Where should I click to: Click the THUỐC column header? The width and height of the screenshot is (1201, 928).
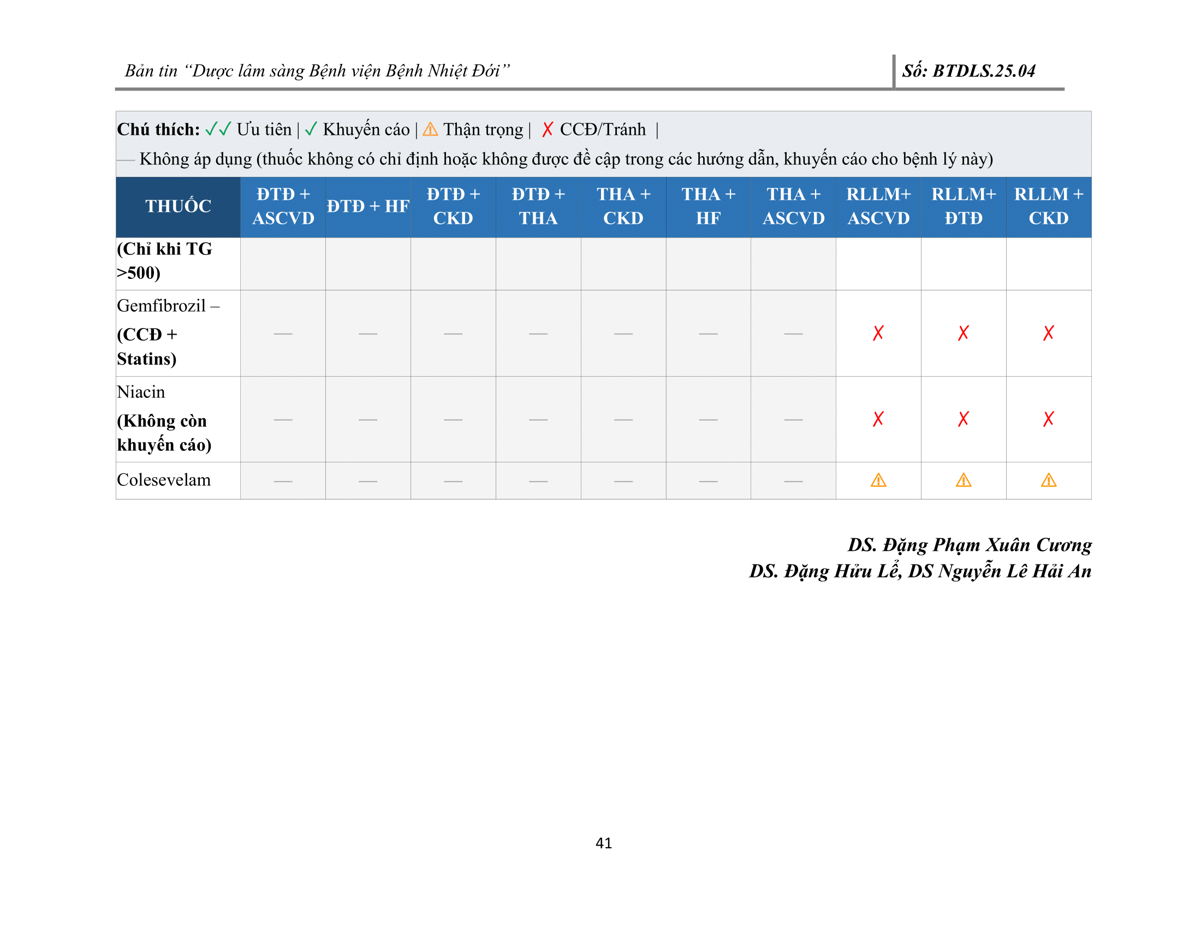coord(177,206)
